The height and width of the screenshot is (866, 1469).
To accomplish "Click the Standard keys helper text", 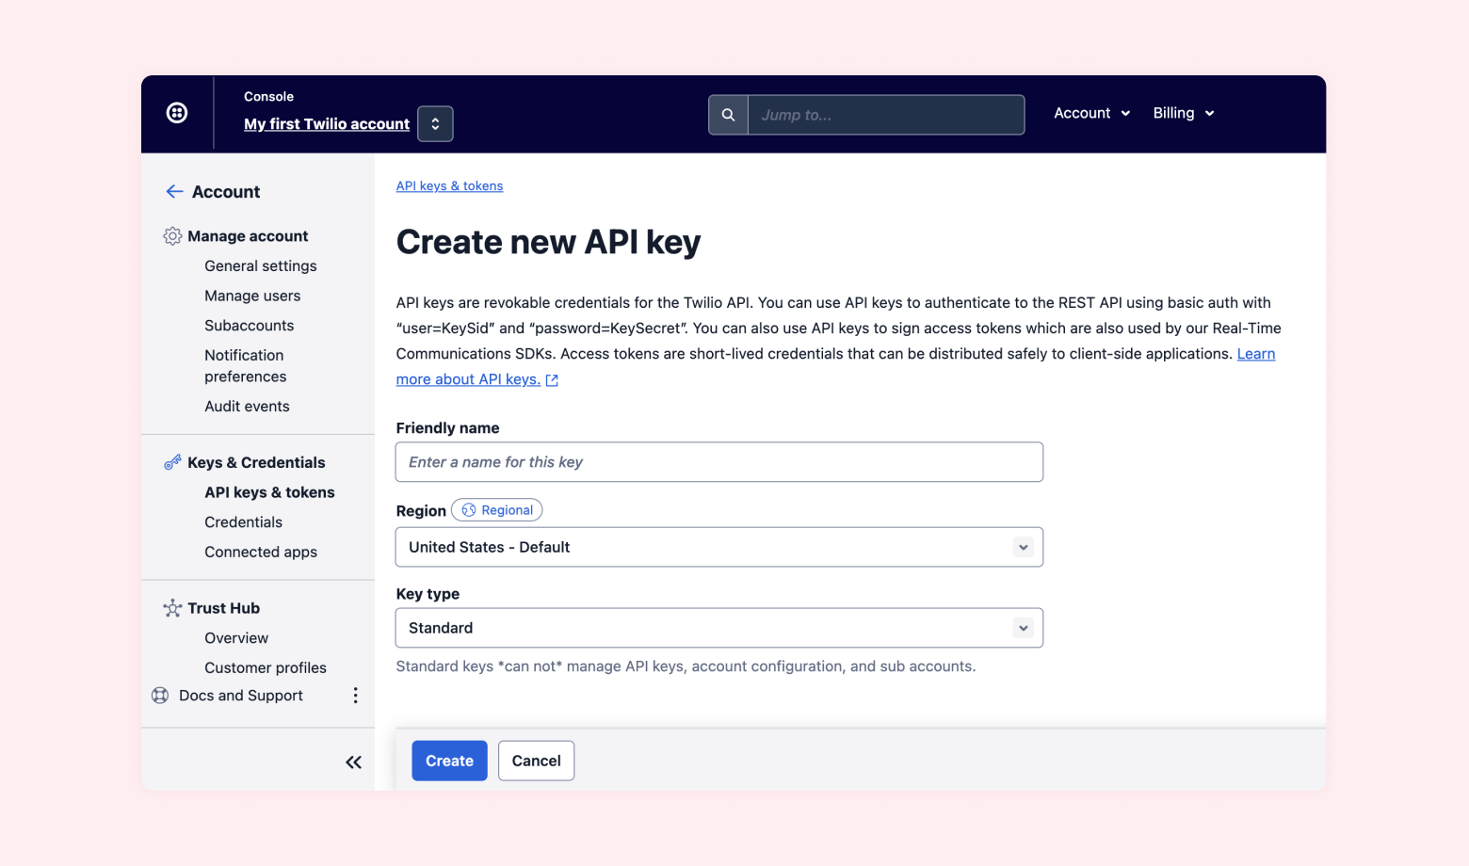I will pos(686,666).
